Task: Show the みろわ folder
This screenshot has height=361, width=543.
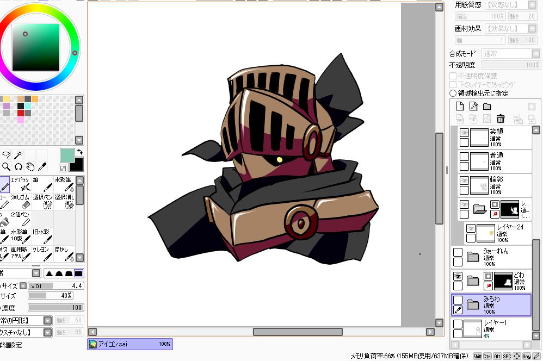Action: tap(458, 300)
